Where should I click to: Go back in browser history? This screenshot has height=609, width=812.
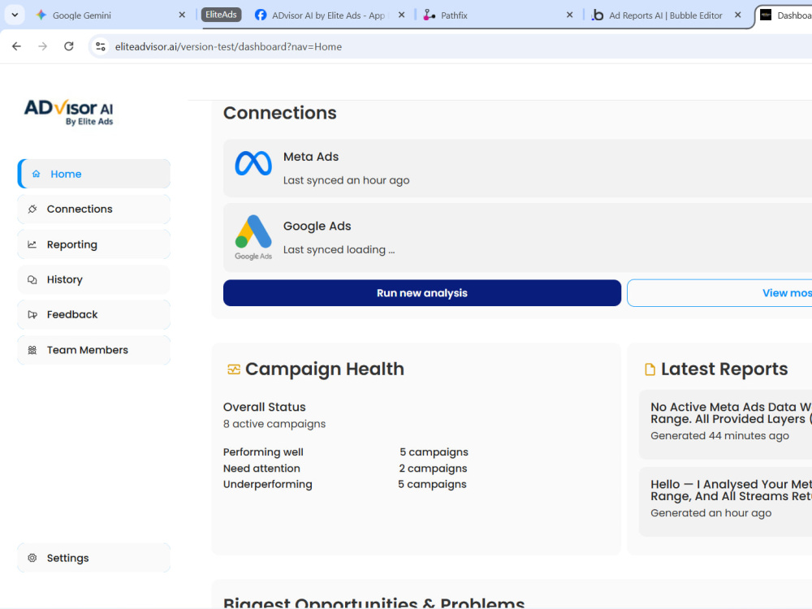click(16, 46)
